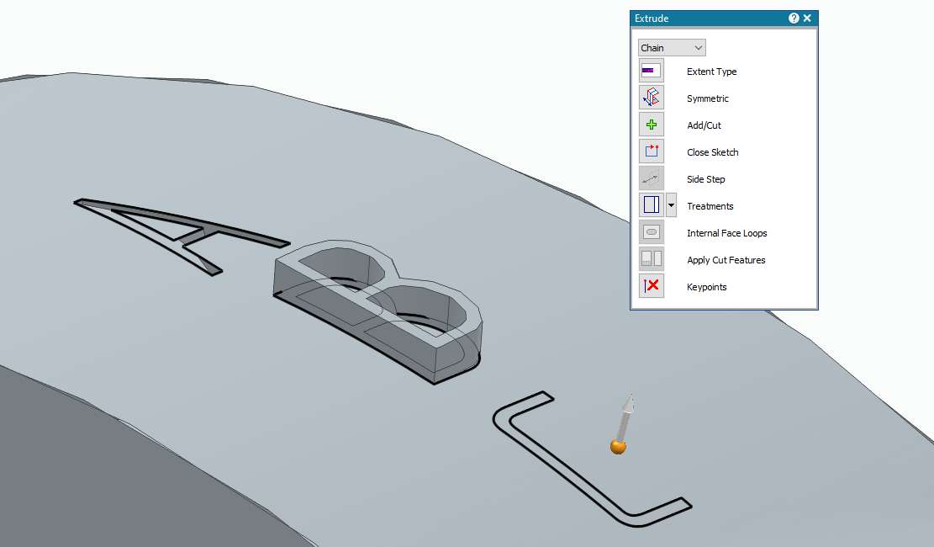Click the Symmetric label
The image size is (934, 547).
pos(707,98)
